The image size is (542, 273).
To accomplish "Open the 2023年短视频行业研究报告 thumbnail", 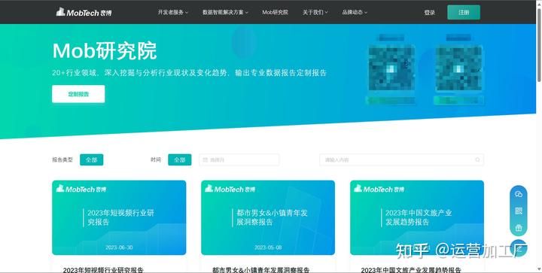I will click(119, 217).
